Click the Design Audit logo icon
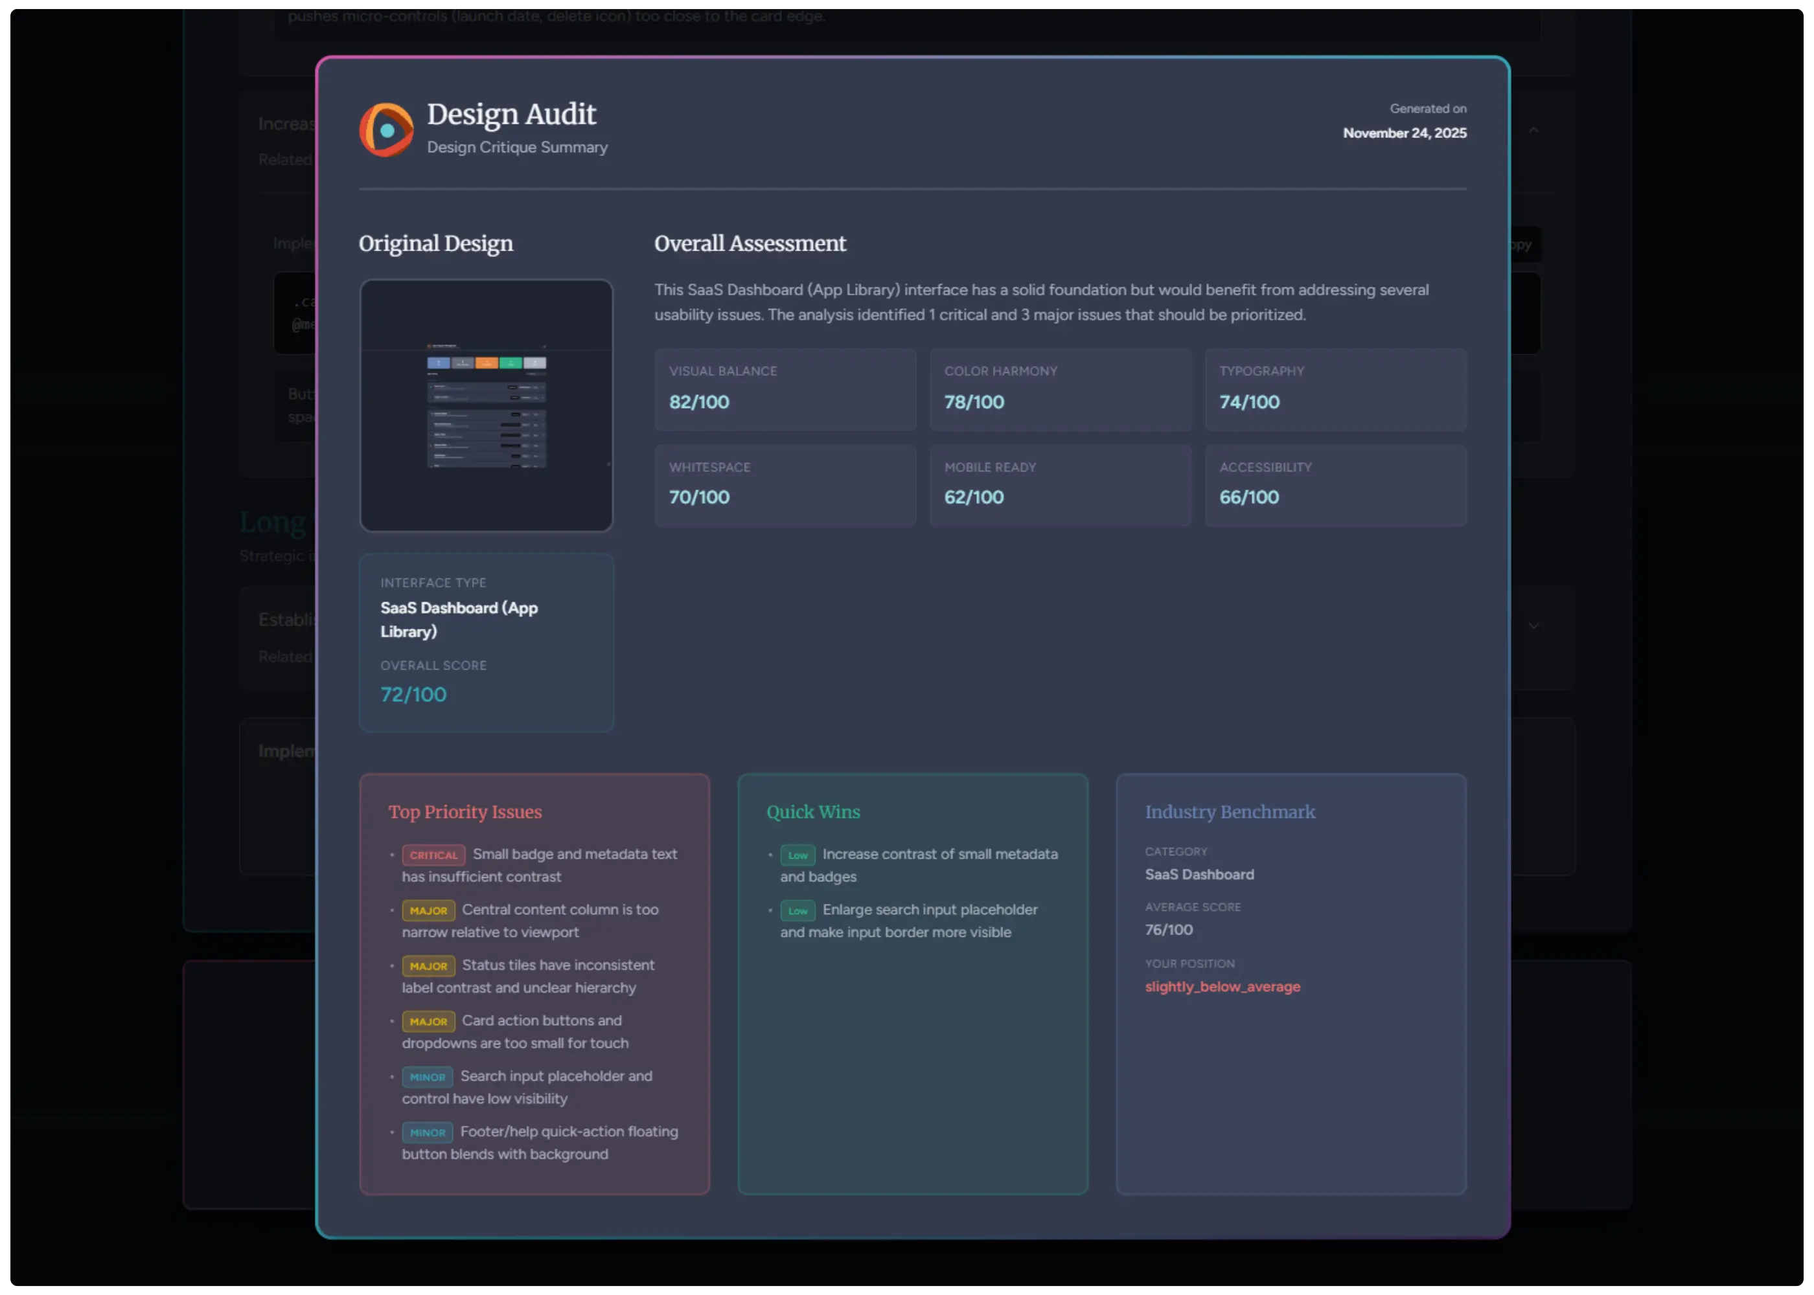Viewport: 1814px width, 1295px height. click(386, 128)
